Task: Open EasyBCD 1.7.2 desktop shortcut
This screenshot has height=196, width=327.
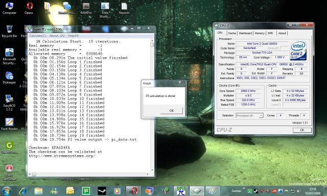Action: coord(9,103)
